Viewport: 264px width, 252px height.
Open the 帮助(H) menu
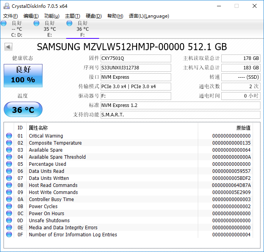115,16
